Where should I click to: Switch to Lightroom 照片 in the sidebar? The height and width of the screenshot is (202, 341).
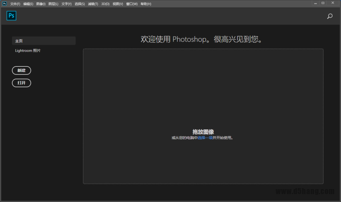tap(28, 51)
